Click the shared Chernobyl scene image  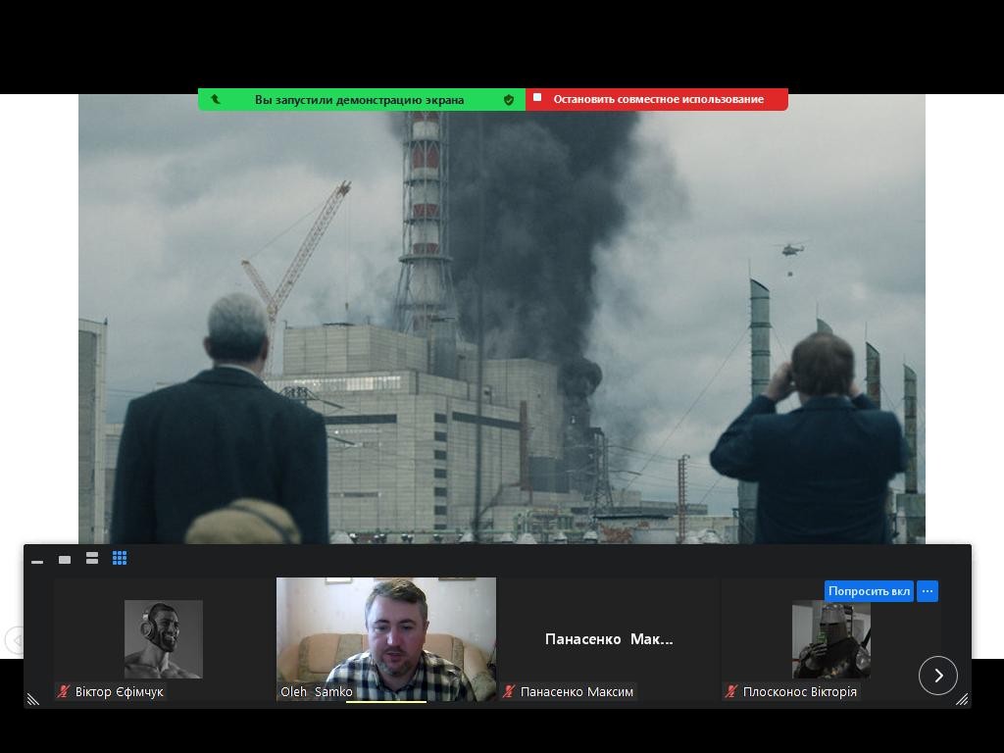click(x=502, y=319)
